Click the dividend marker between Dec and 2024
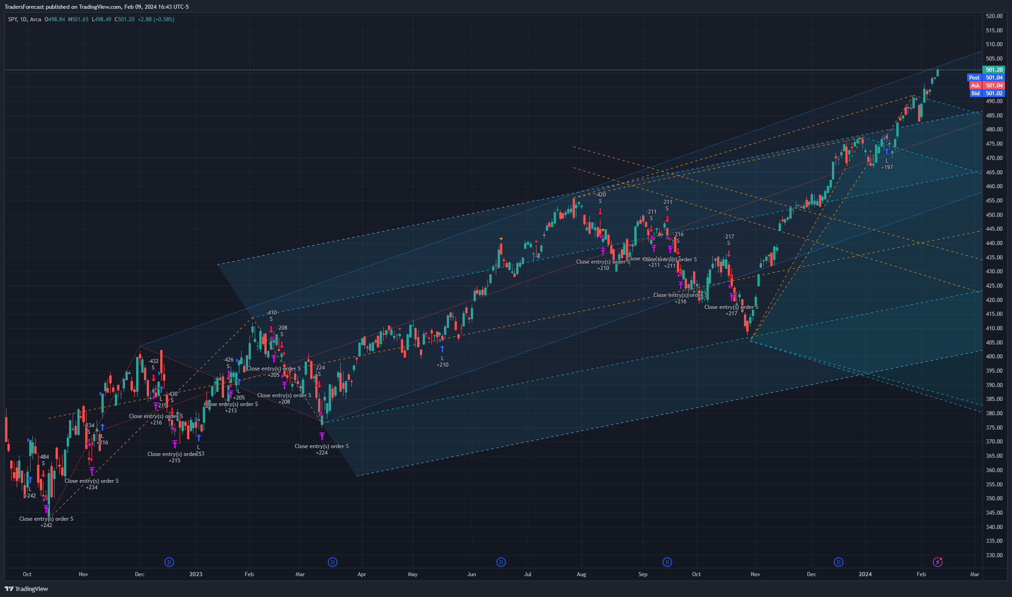1012x597 pixels. click(x=838, y=562)
